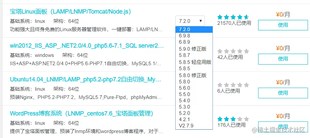Select the 5.8.0 修正版 option
The width and height of the screenshot is (310, 138).
[194, 75]
